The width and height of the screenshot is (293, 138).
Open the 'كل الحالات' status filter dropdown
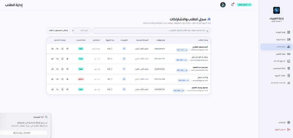point(81,30)
